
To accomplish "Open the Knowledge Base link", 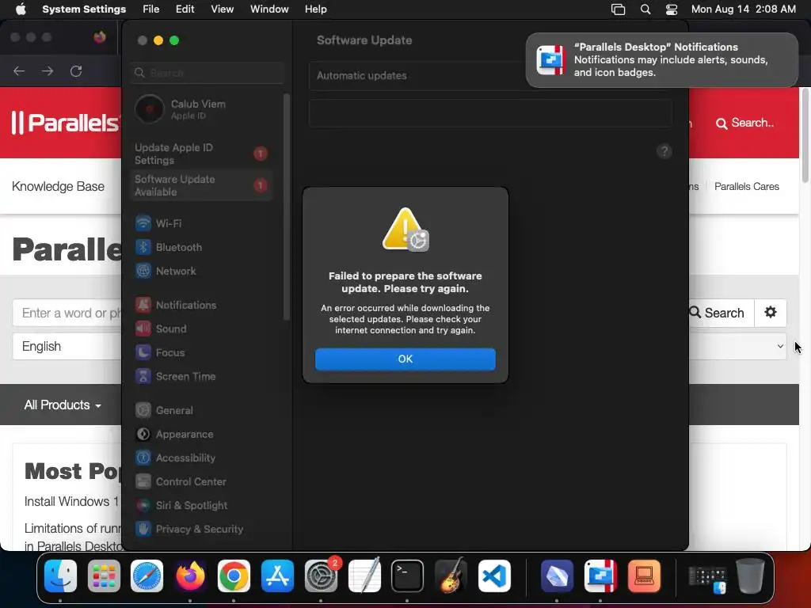I will (58, 186).
